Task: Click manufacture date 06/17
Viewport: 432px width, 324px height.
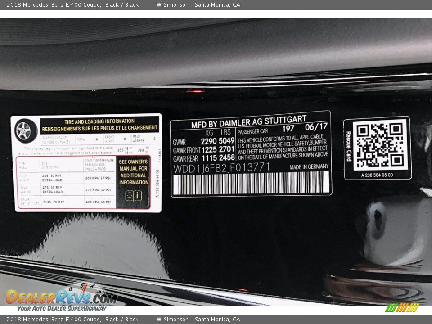Action: click(x=316, y=127)
